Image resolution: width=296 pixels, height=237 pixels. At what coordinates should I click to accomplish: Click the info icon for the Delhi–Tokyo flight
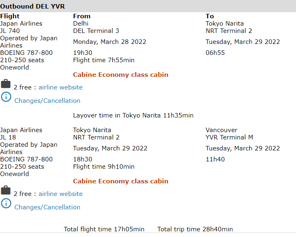(x=6, y=97)
